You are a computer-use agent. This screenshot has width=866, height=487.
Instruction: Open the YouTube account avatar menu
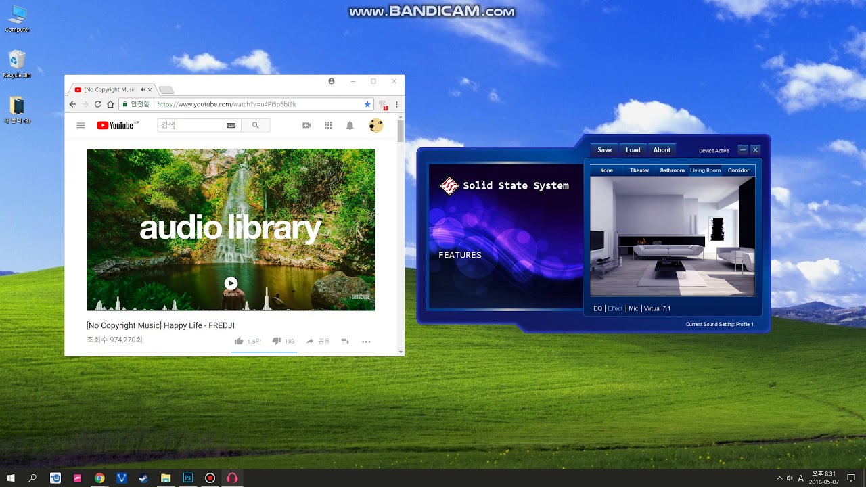point(376,125)
